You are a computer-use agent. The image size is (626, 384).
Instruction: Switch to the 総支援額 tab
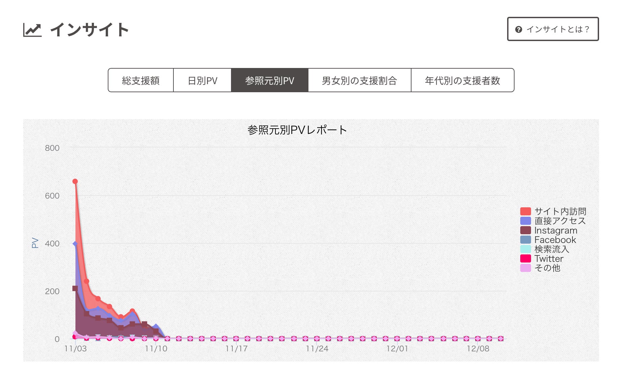[x=141, y=80]
